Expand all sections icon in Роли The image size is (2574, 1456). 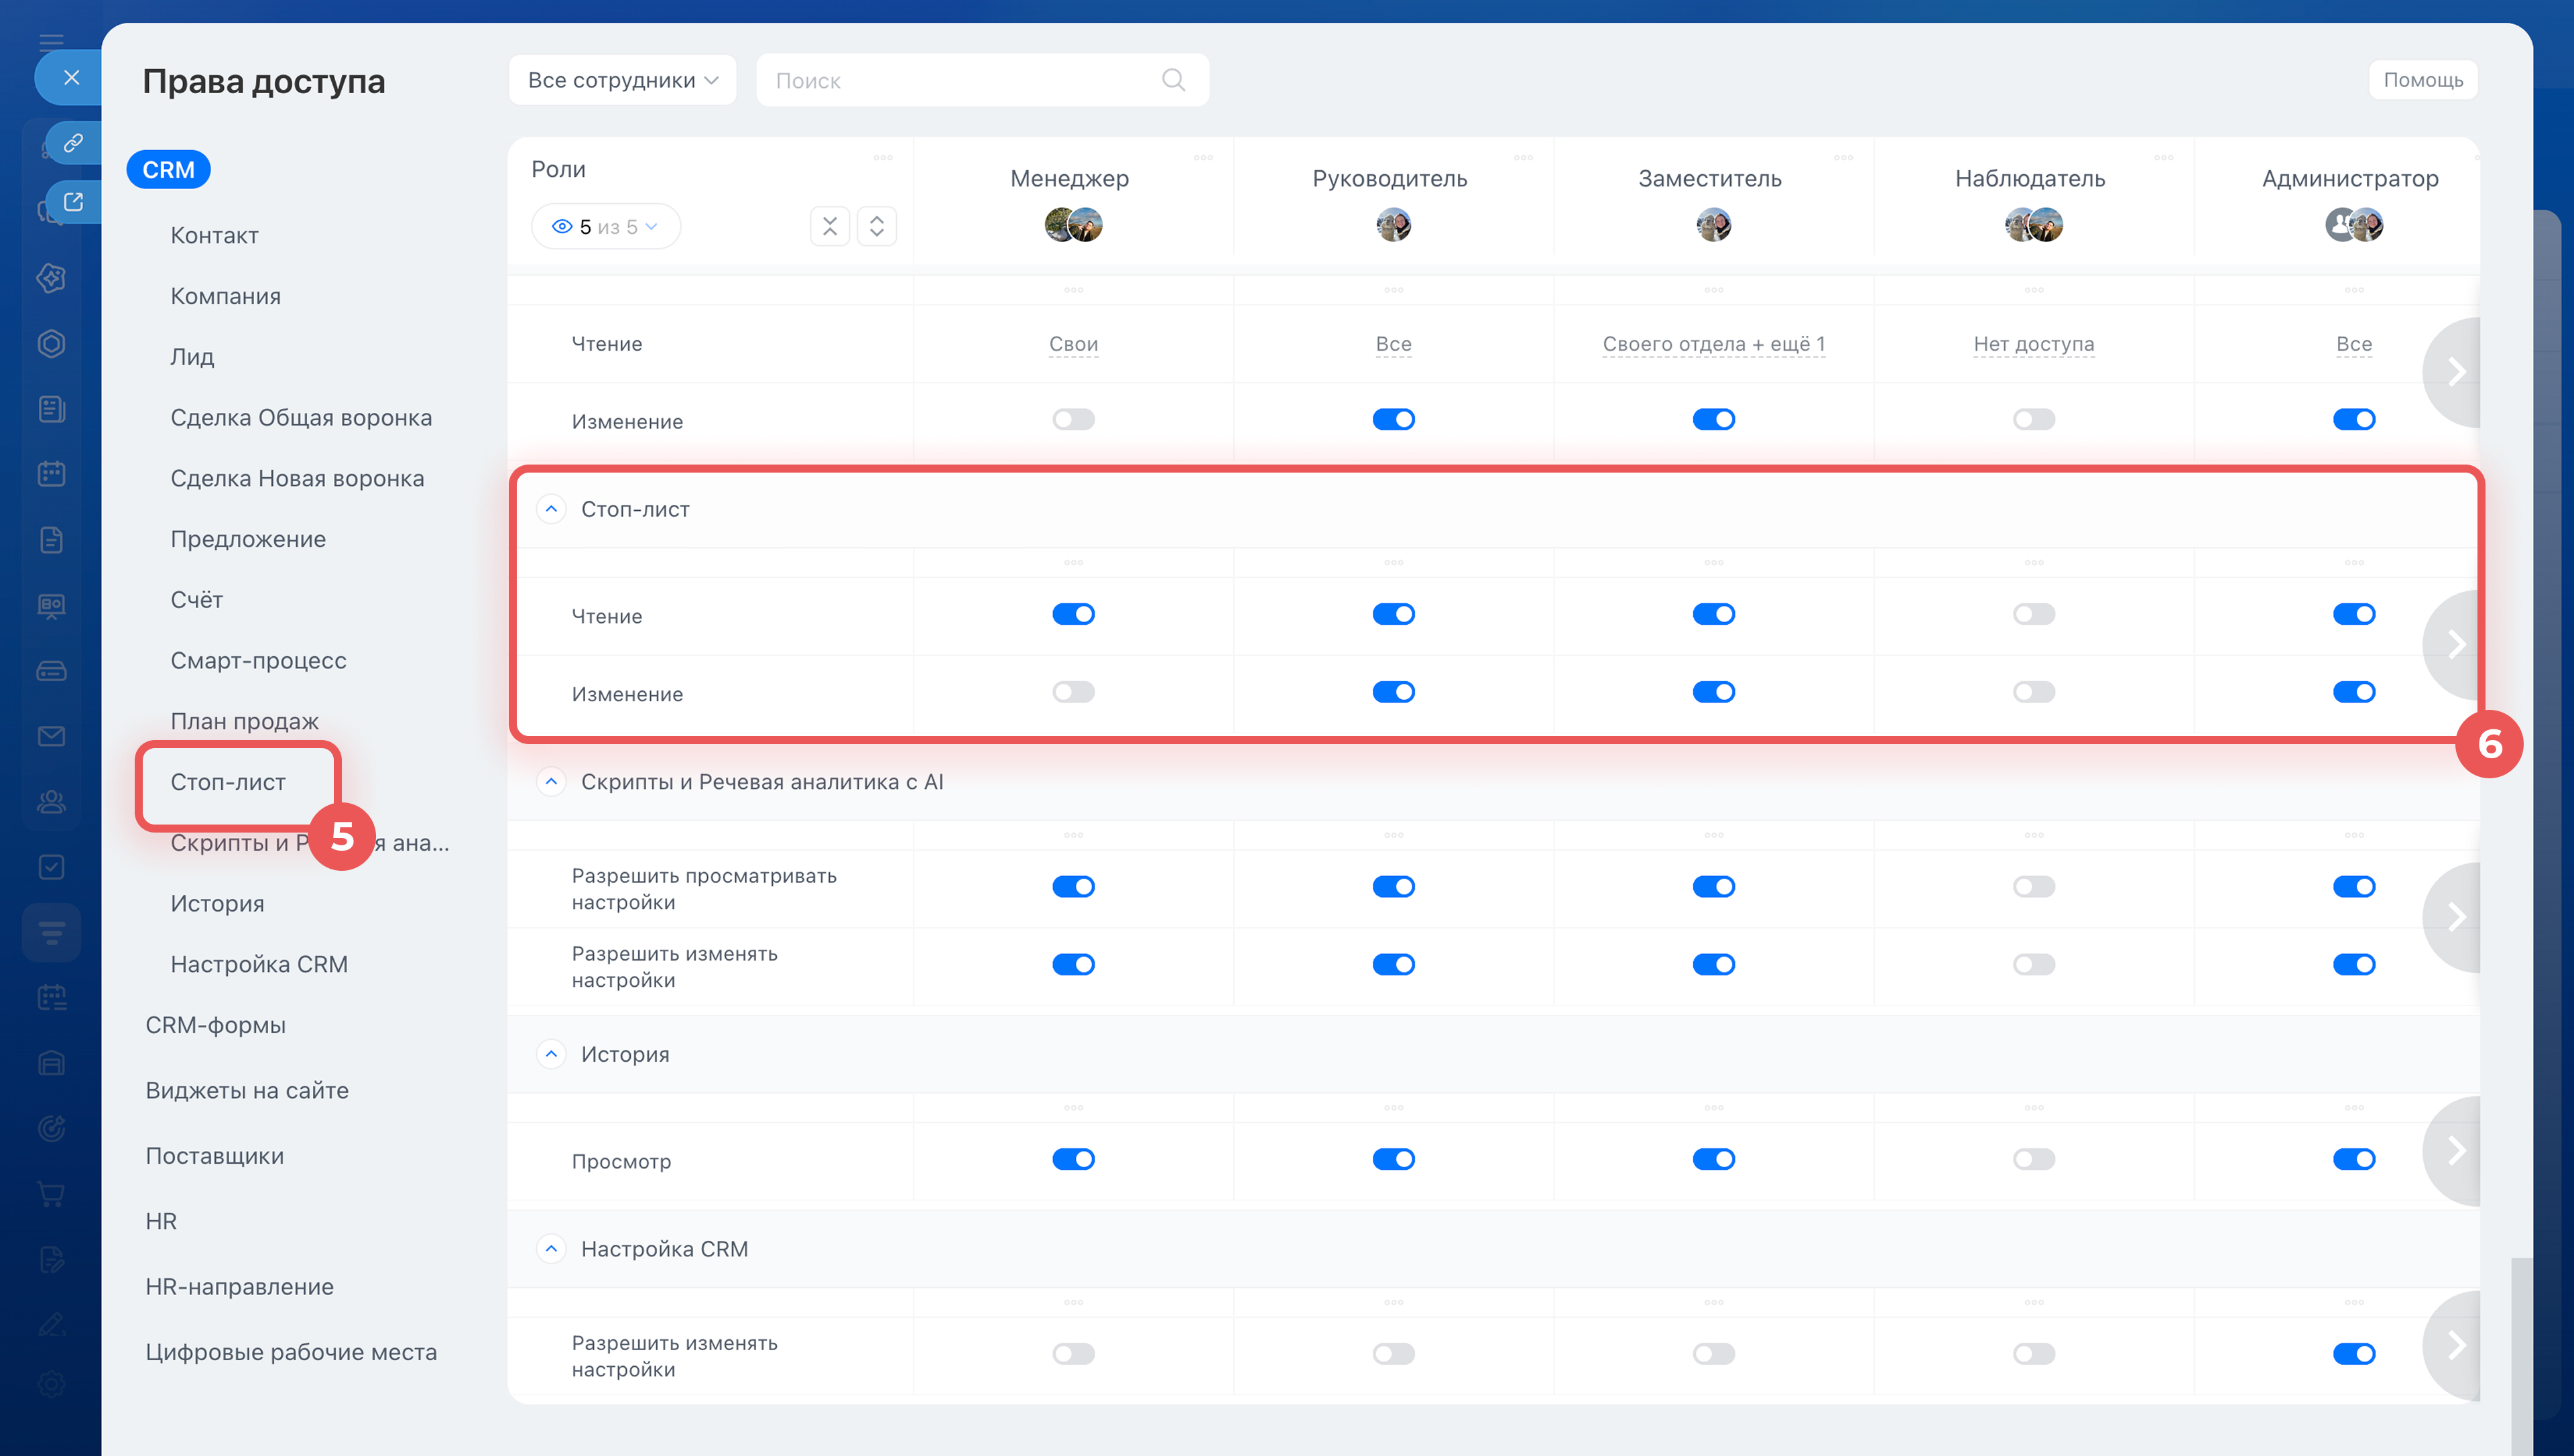pos(877,227)
